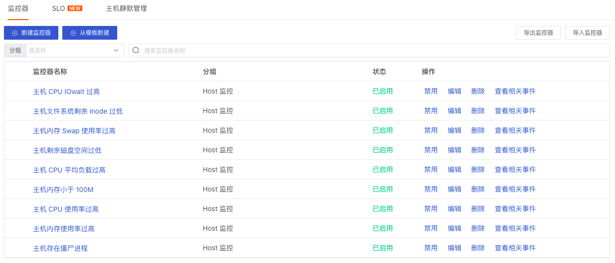Screen dimensions: 615x263
Task: Disable the 主机 CPU IOwait 过高 monitor
Action: pyautogui.click(x=431, y=91)
